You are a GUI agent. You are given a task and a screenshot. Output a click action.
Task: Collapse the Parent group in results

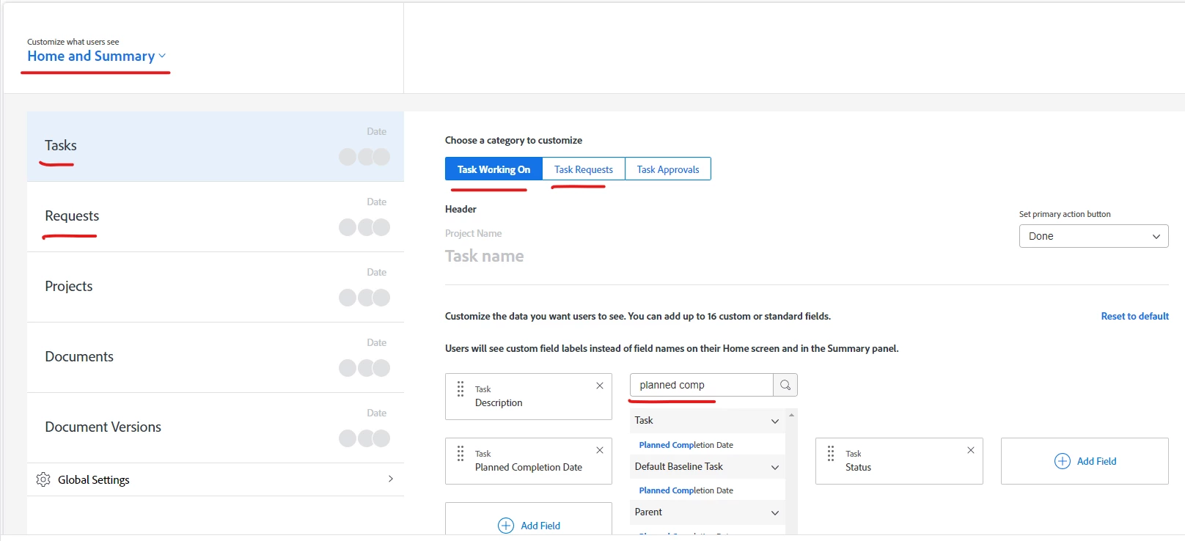[x=775, y=512]
